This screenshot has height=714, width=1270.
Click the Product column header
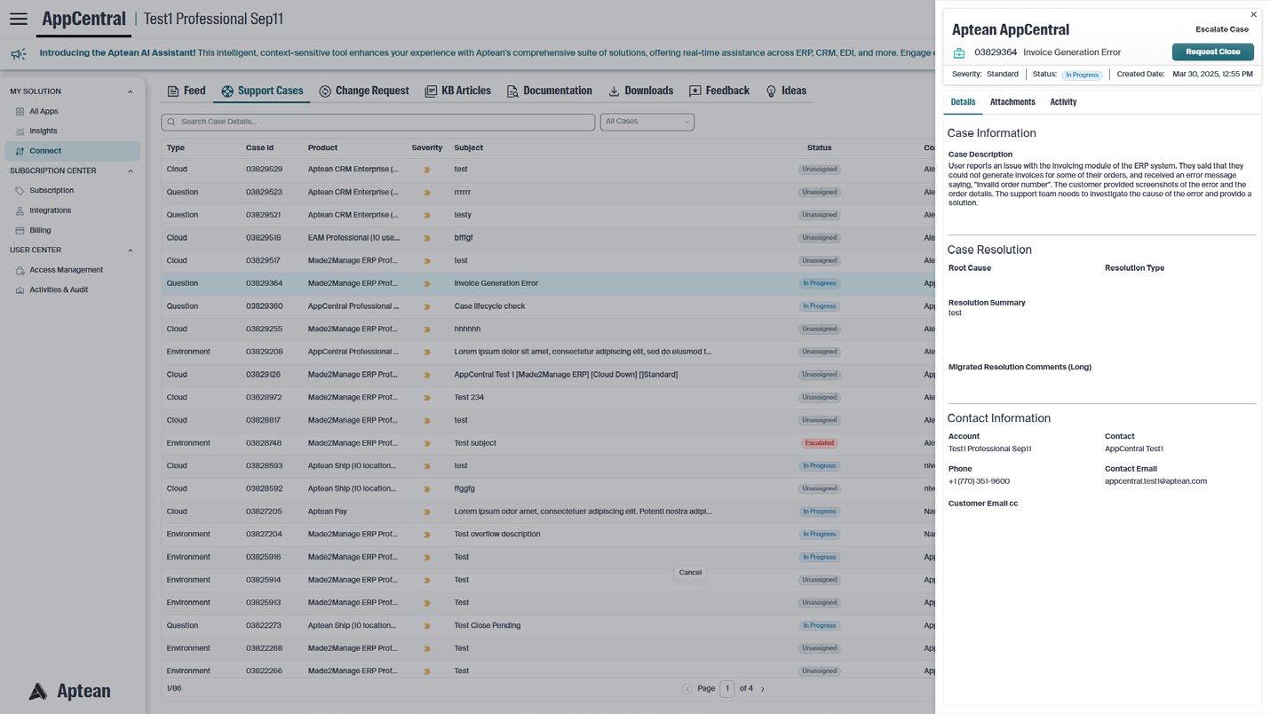tap(322, 147)
